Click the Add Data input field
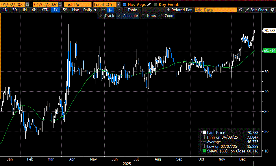276x166 pixels. (x=216, y=10)
